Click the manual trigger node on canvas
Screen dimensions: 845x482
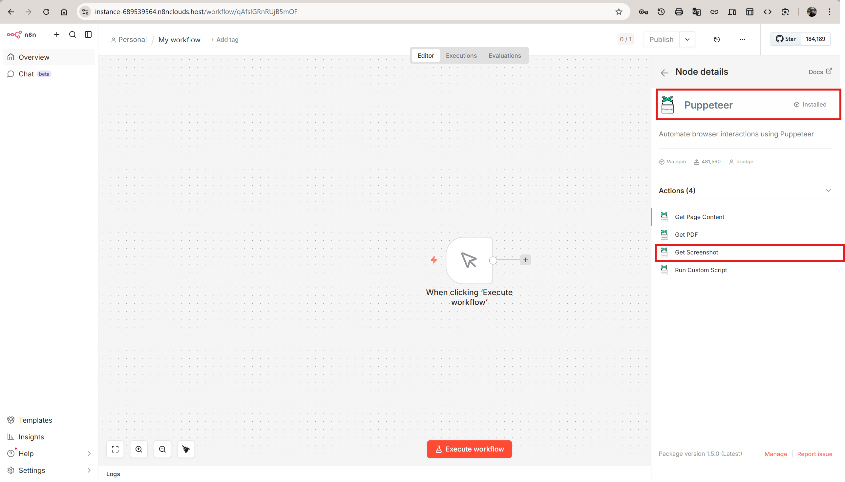469,260
